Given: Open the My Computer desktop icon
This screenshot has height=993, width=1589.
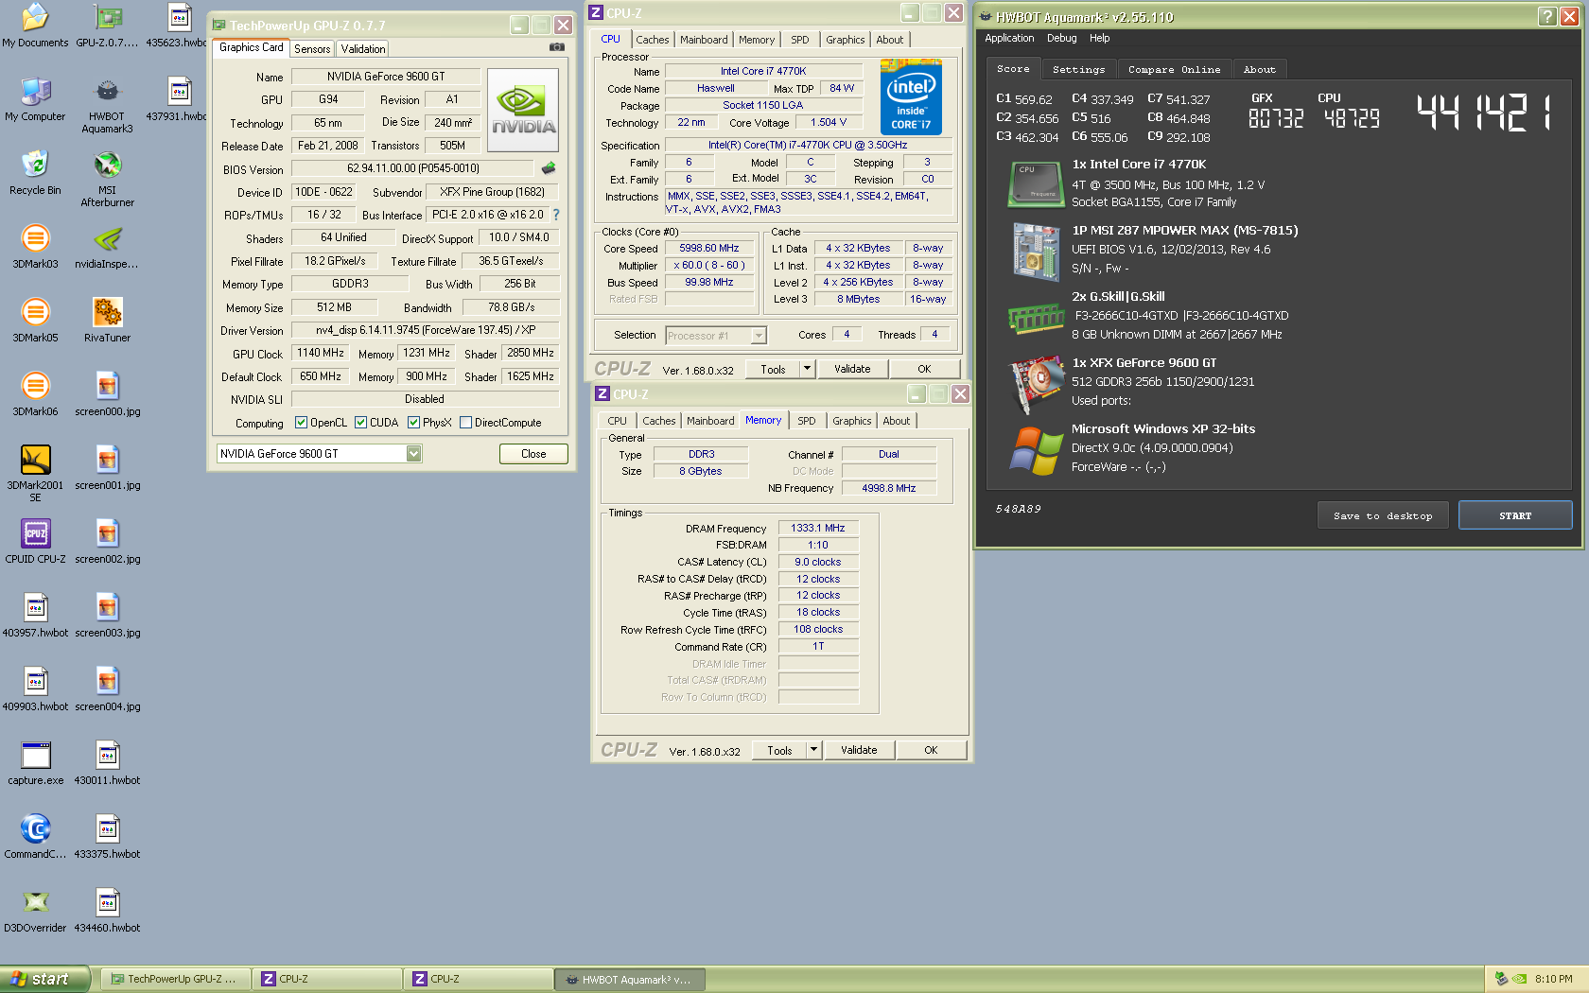Looking at the screenshot, I should [x=35, y=99].
